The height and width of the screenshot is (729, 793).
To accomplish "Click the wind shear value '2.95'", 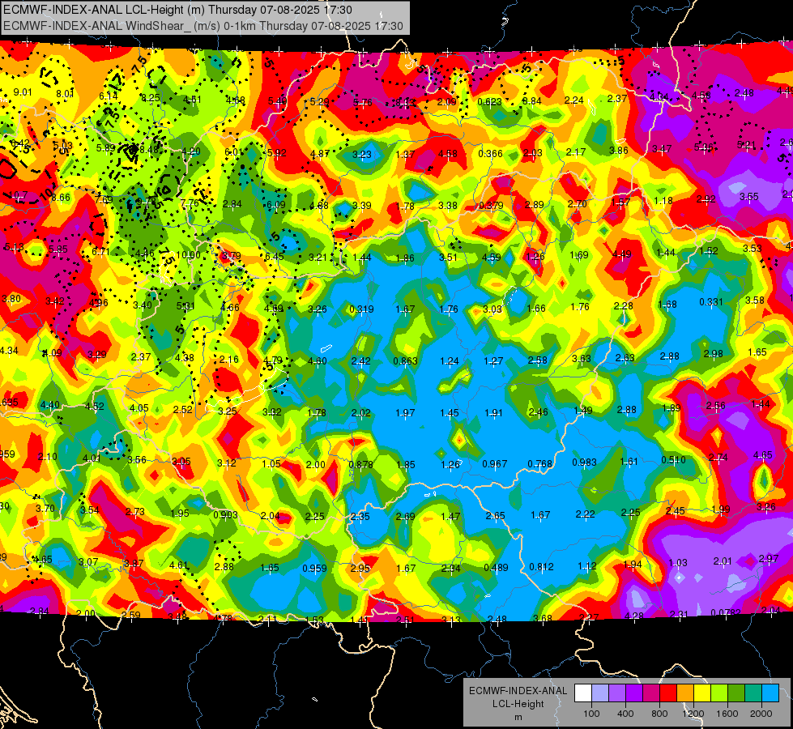I will point(360,568).
